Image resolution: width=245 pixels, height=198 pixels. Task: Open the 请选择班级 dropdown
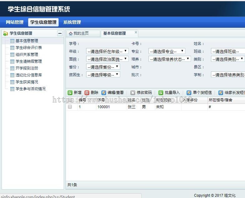[x=228, y=51]
